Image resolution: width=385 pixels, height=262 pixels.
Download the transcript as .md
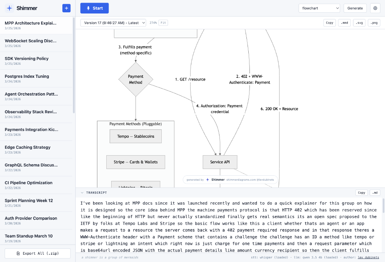pos(375,192)
